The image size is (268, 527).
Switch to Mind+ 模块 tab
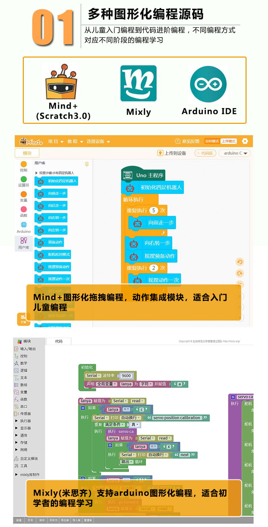point(27,153)
